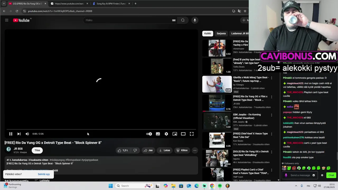The height and width of the screenshot is (190, 338).
Task: Click the Send a message chat field
Action: click(300, 175)
